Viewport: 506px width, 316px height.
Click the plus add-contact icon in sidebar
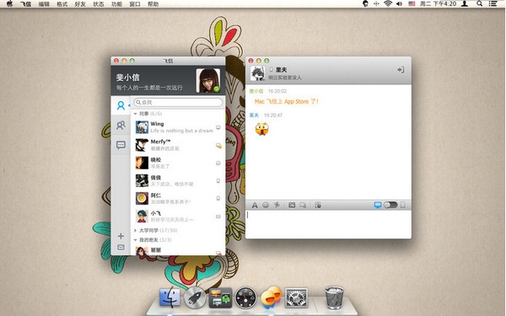click(x=121, y=236)
